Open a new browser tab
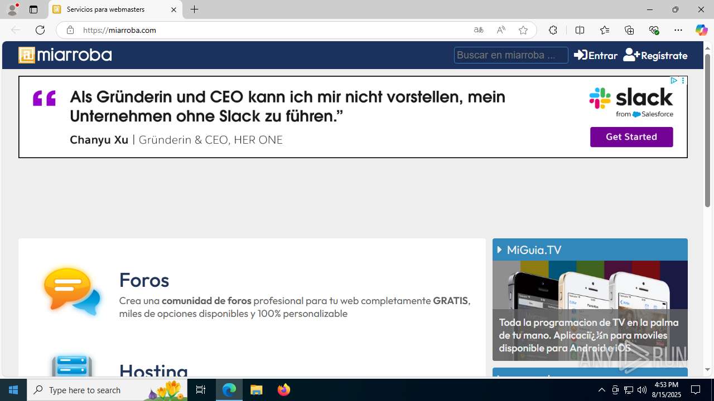The image size is (714, 401). [195, 9]
